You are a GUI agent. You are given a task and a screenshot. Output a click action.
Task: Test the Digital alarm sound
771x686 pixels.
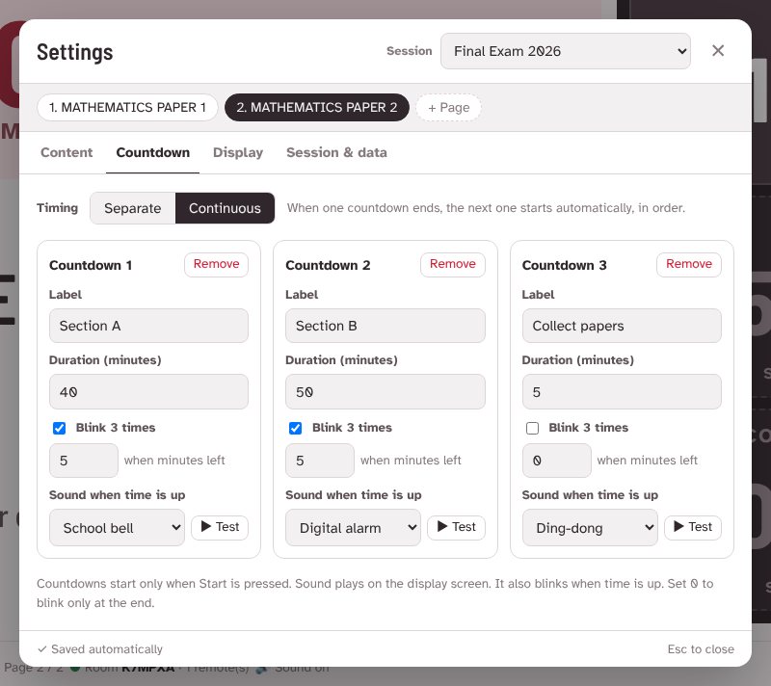pyautogui.click(x=456, y=527)
